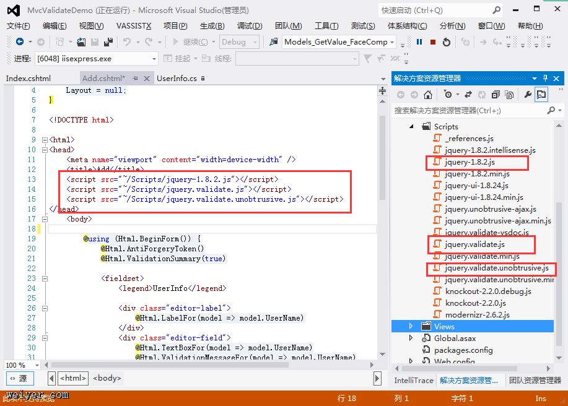Image resolution: width=568 pixels, height=406 pixels.
Task: Click Collapse All icon in Solution Explorer
Action: (x=496, y=95)
